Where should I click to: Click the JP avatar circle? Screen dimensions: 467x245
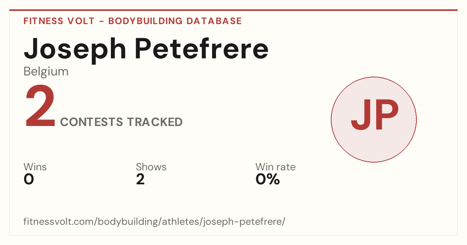click(374, 119)
